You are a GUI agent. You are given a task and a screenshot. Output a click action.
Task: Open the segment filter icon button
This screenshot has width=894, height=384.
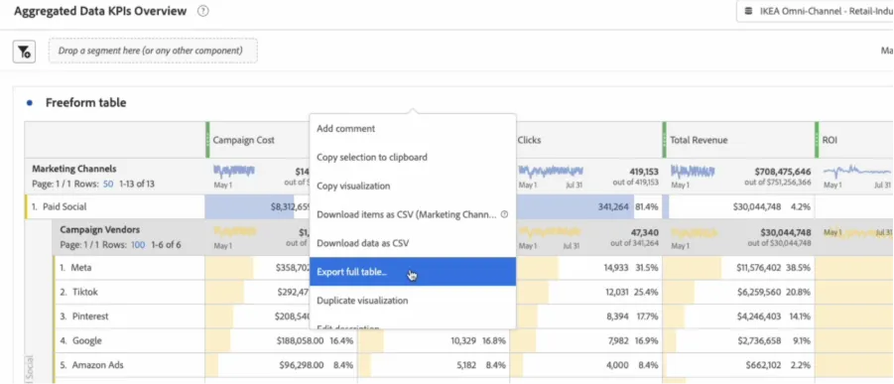[24, 52]
